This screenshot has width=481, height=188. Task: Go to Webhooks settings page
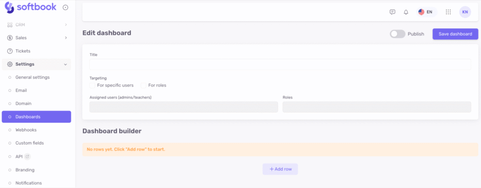(x=26, y=130)
